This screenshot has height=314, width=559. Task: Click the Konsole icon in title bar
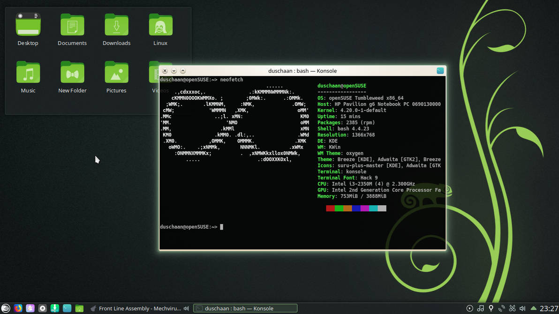tap(440, 71)
